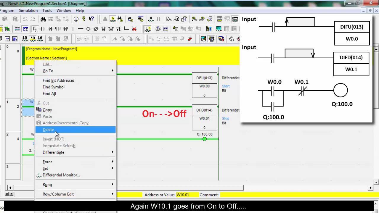This screenshot has width=379, height=213.
Task: Click the vertical scrollbar down arrow
Action: click(x=376, y=182)
